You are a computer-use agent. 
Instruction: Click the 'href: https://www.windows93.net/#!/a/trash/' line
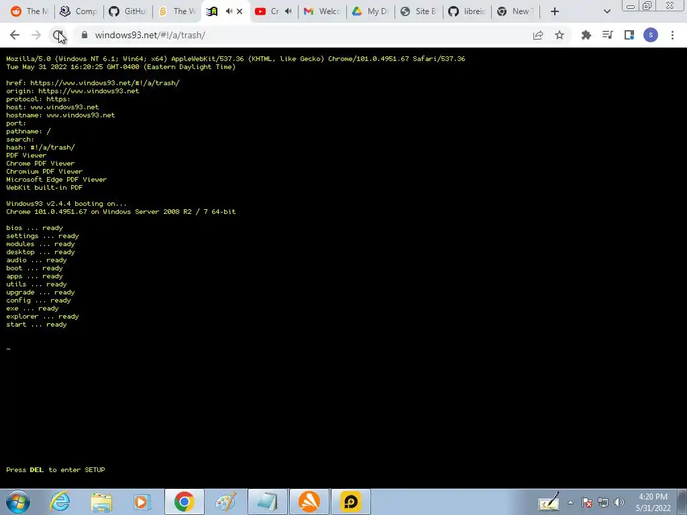(x=93, y=82)
